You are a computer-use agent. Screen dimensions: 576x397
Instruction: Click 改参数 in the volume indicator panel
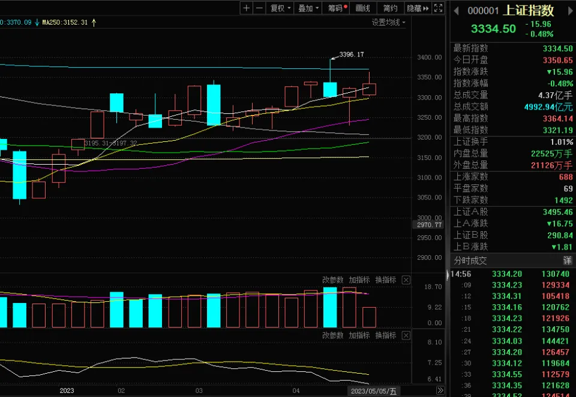point(332,280)
